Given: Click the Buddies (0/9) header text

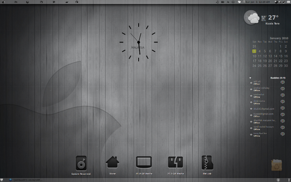Looking at the screenshot, I should tap(278, 78).
